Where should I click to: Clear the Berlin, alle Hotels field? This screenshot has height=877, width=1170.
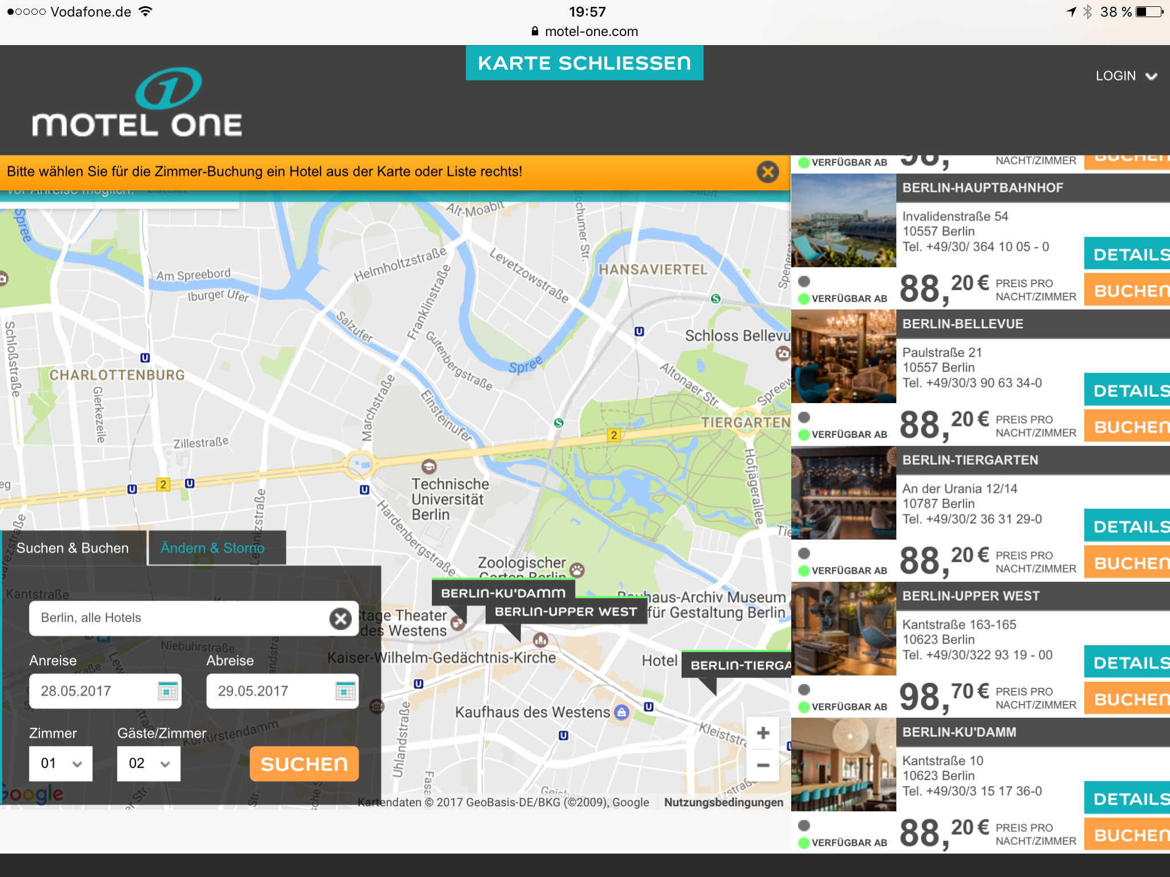[x=340, y=618]
